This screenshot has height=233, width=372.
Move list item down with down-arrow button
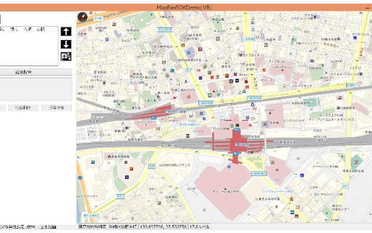[66, 44]
